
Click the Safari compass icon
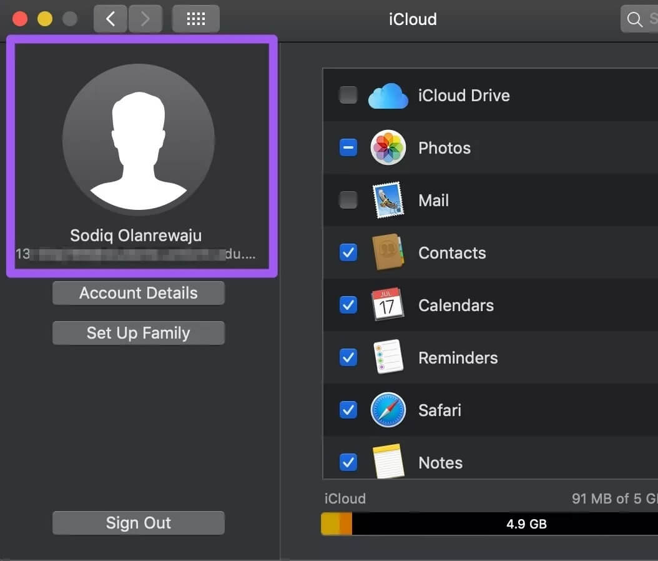pos(388,410)
